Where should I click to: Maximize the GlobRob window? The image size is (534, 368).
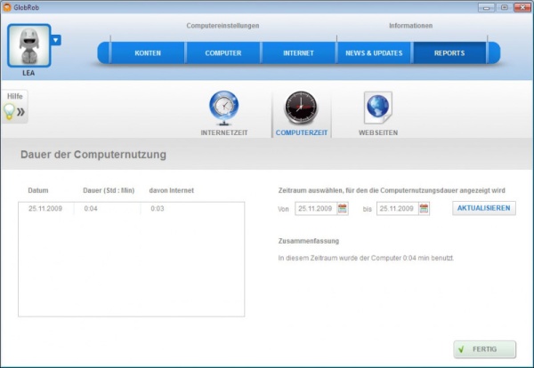(504, 7)
